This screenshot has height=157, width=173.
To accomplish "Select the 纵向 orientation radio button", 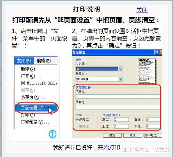I will (77, 120).
